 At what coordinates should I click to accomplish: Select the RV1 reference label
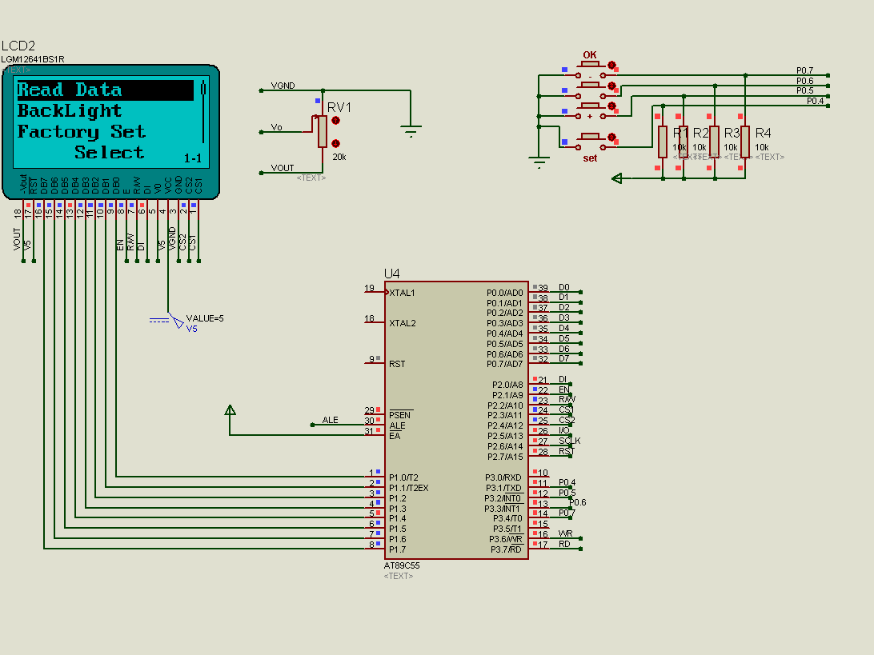point(339,107)
